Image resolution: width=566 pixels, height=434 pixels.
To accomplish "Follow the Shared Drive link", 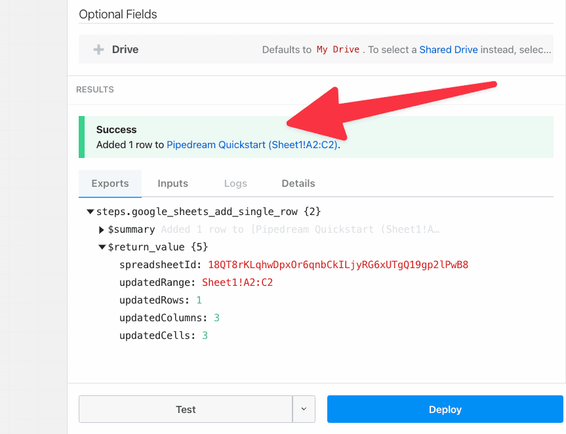I will 449,50.
